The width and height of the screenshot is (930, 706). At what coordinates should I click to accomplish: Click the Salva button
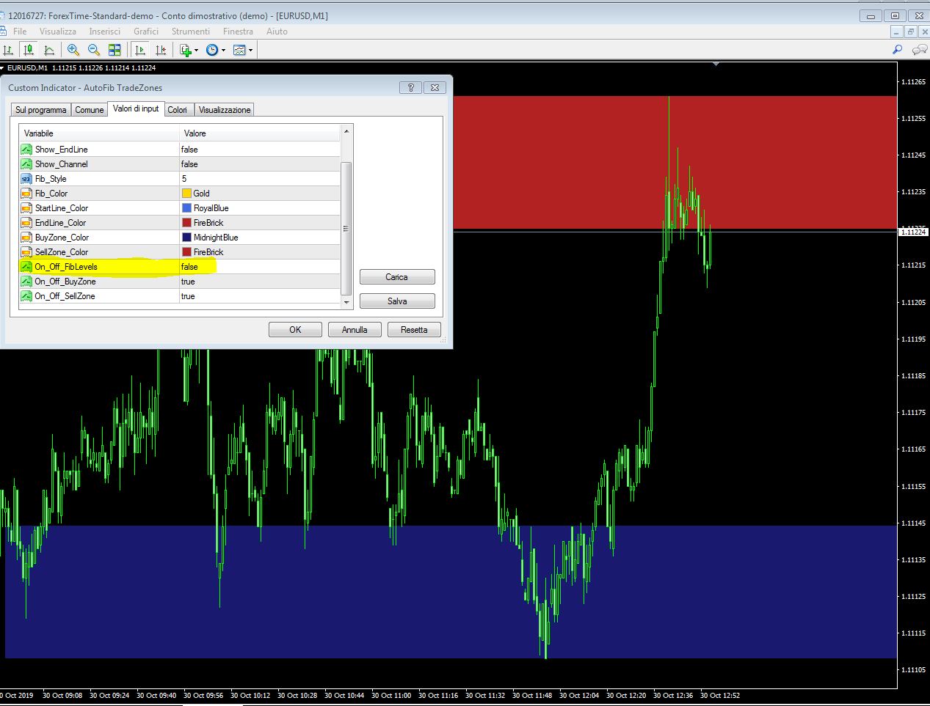tap(397, 301)
